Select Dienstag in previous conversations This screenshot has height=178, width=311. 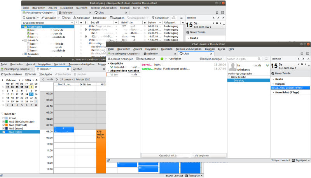coord(249,80)
